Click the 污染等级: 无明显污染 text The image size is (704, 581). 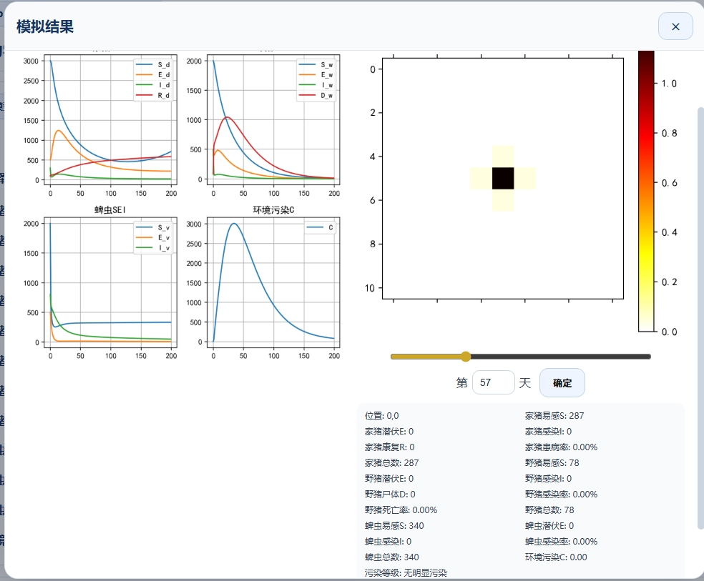tap(406, 572)
